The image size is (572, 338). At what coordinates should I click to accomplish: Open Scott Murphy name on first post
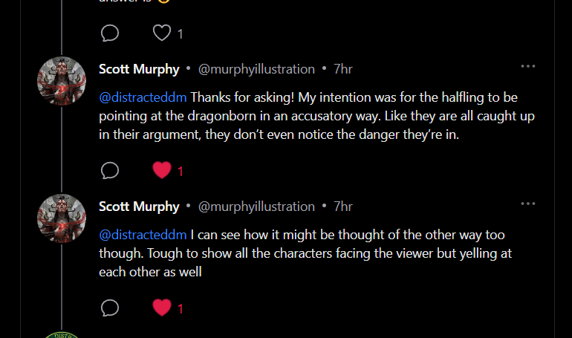tap(139, 69)
